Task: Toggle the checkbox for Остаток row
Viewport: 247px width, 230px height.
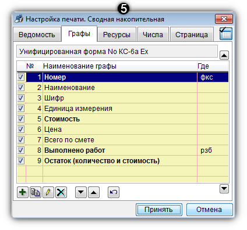Action: click(x=21, y=161)
